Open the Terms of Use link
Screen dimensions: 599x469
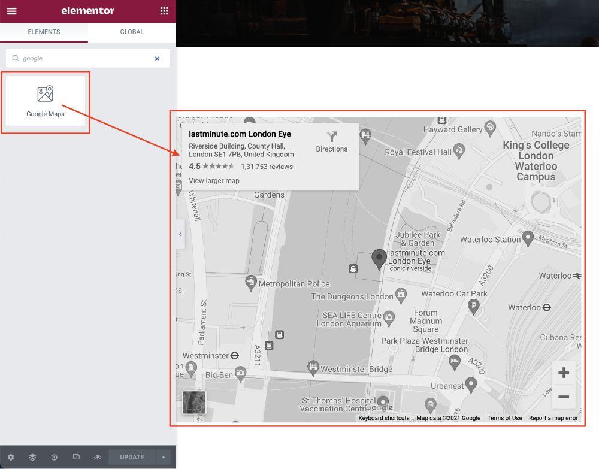504,418
